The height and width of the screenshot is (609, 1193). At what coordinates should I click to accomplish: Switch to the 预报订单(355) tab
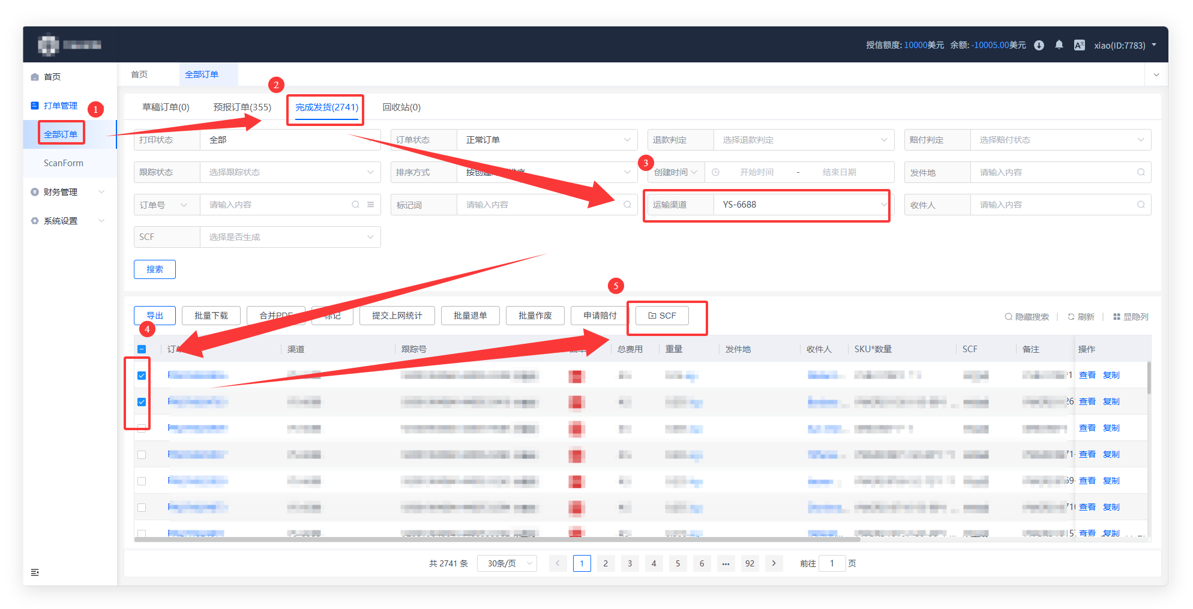pos(242,107)
